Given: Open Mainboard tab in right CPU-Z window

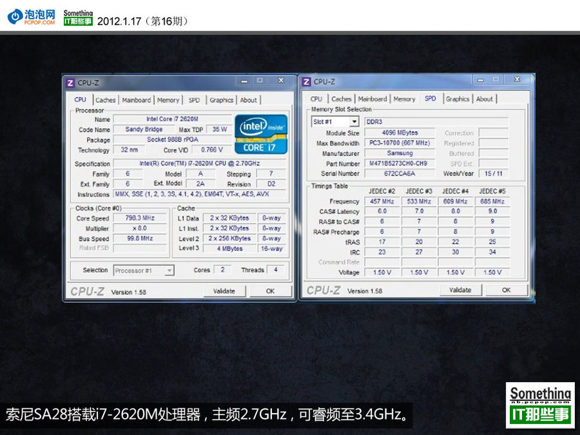Looking at the screenshot, I should pos(372,99).
